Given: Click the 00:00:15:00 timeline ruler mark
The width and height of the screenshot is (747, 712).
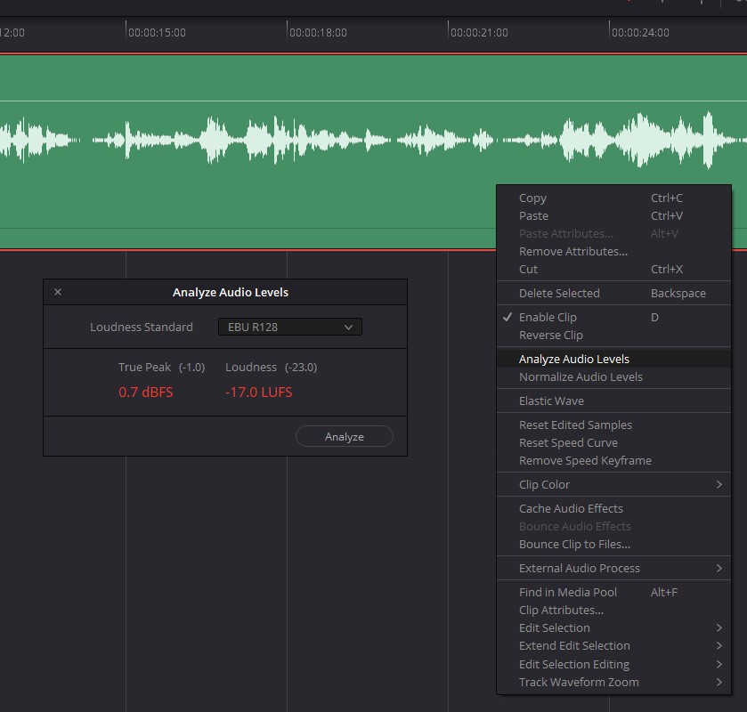Looking at the screenshot, I should tap(157, 33).
